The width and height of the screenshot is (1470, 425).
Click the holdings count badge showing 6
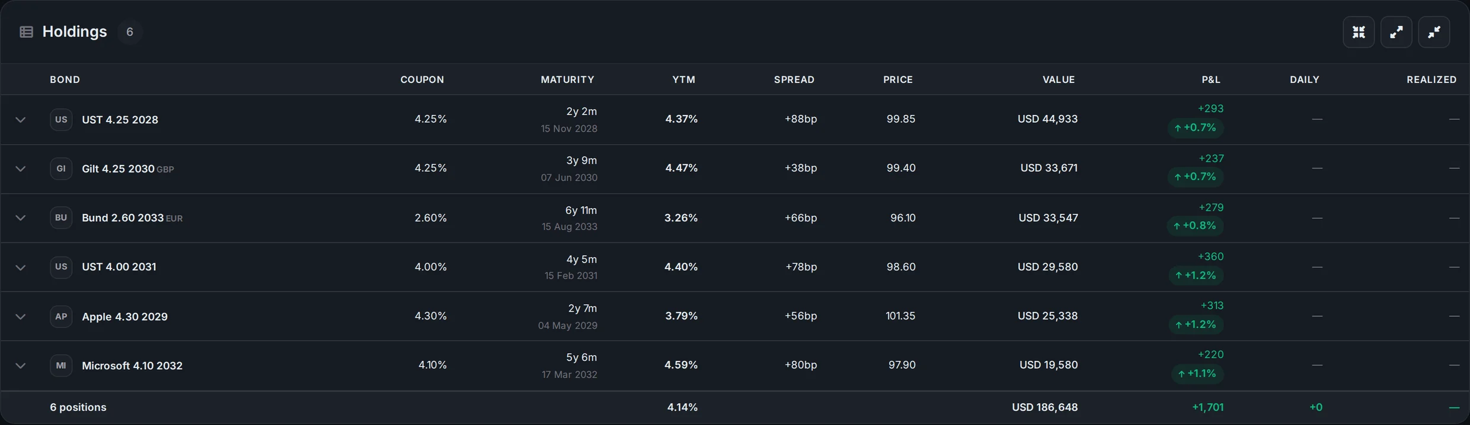click(x=130, y=32)
